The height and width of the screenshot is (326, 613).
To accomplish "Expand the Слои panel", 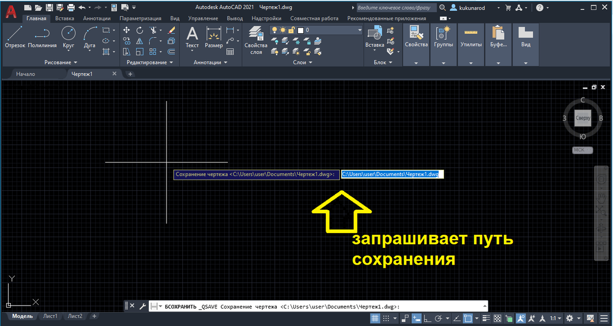I will [303, 62].
